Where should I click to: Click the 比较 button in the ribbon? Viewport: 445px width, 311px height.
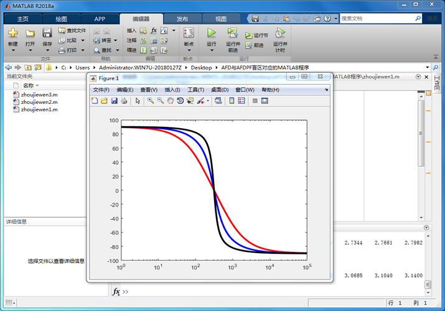(x=68, y=40)
